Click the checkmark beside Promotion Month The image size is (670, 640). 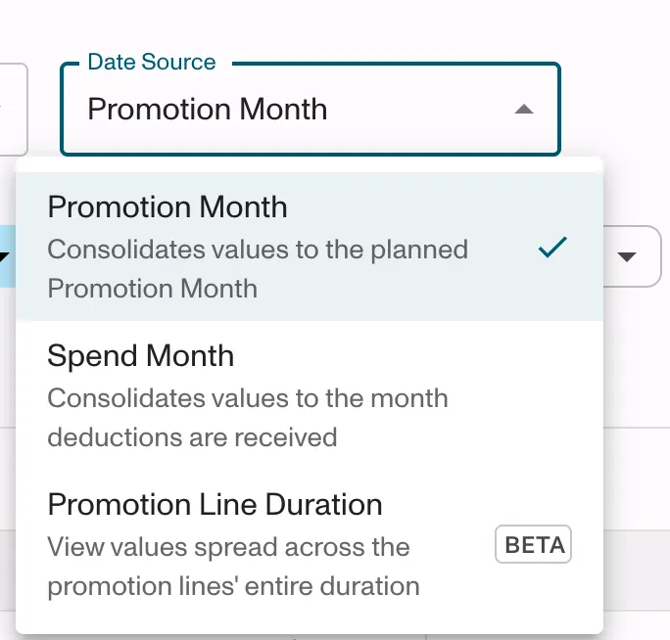552,248
